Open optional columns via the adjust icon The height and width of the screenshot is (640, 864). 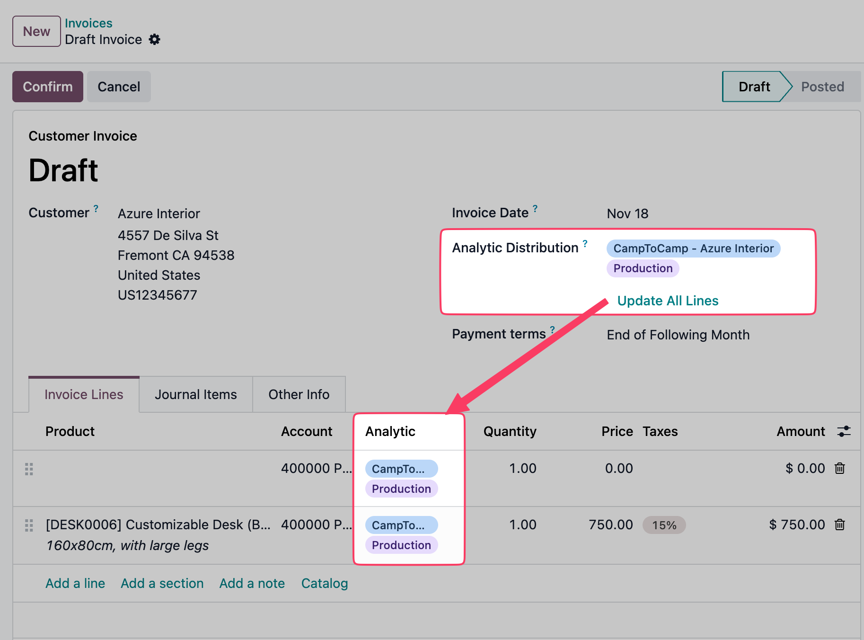pos(844,431)
